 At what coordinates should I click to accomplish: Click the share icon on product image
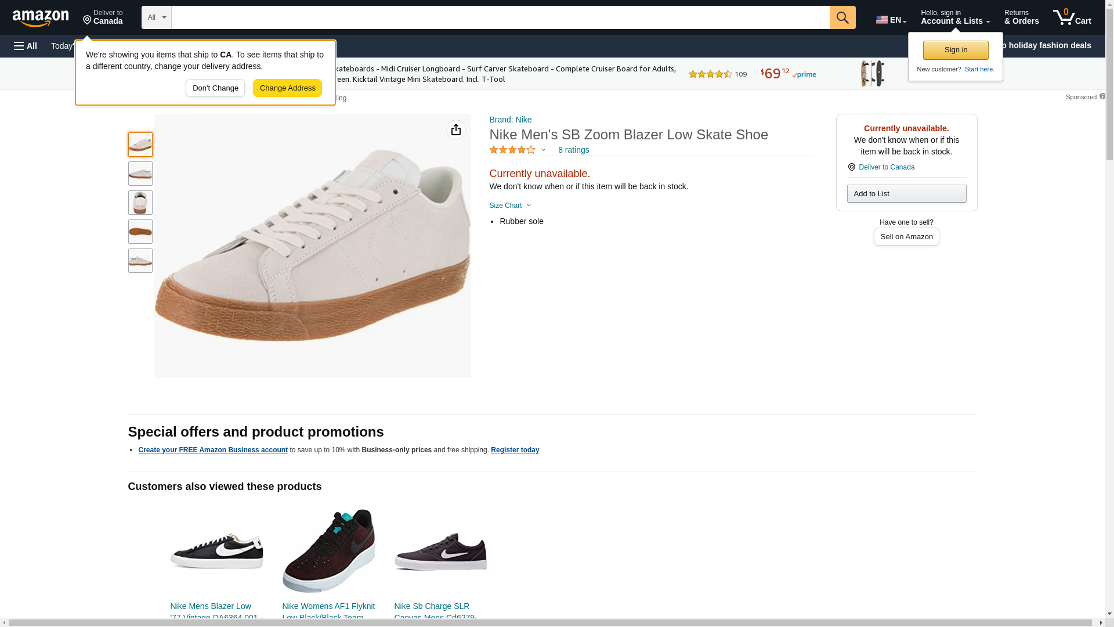point(455,129)
